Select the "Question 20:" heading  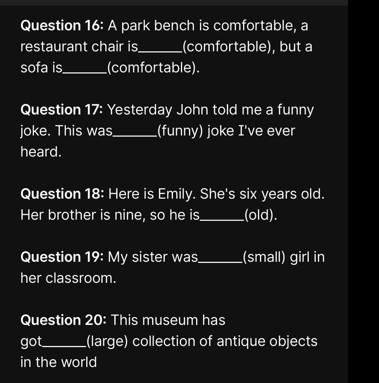coord(63,320)
